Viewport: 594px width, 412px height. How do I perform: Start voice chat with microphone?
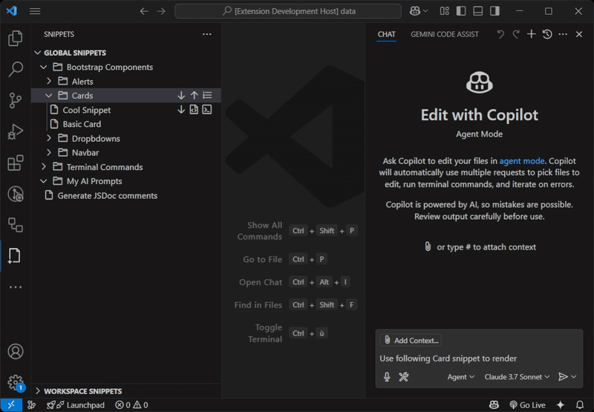pos(387,377)
